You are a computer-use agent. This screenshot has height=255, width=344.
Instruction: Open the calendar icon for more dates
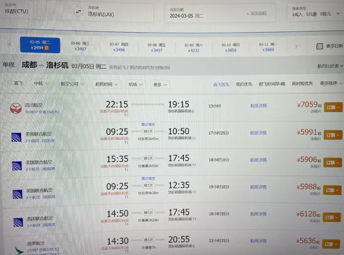click(320, 46)
